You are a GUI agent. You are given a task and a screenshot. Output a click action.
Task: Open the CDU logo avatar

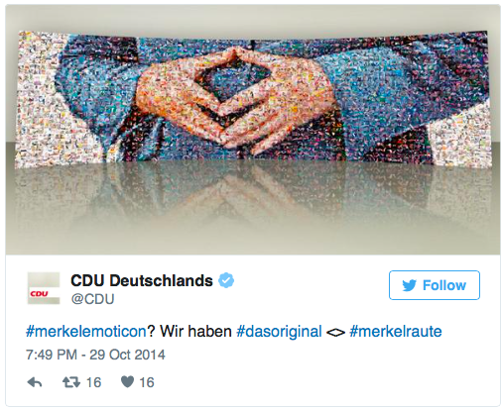click(44, 288)
